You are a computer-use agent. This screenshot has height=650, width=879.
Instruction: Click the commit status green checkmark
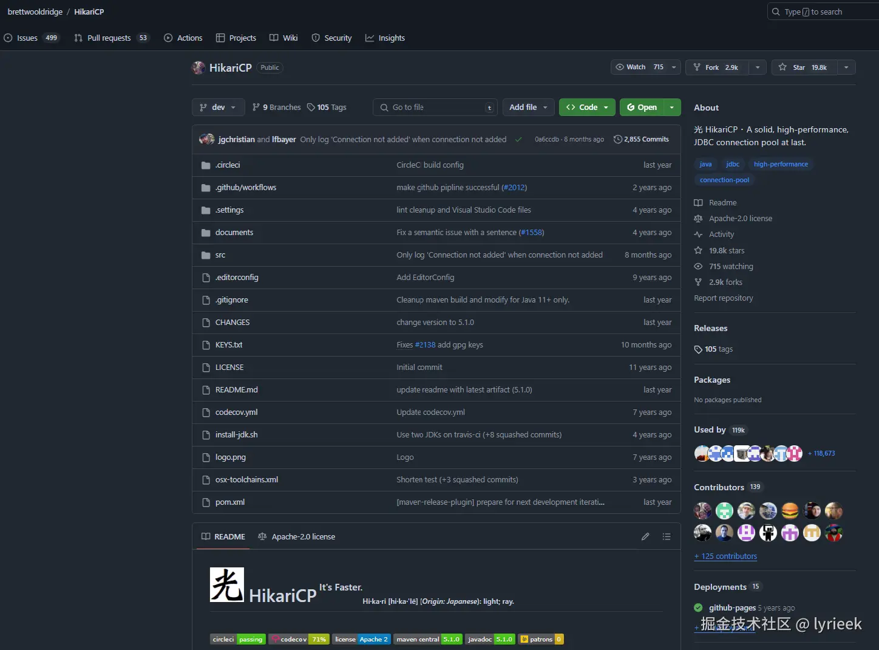518,139
